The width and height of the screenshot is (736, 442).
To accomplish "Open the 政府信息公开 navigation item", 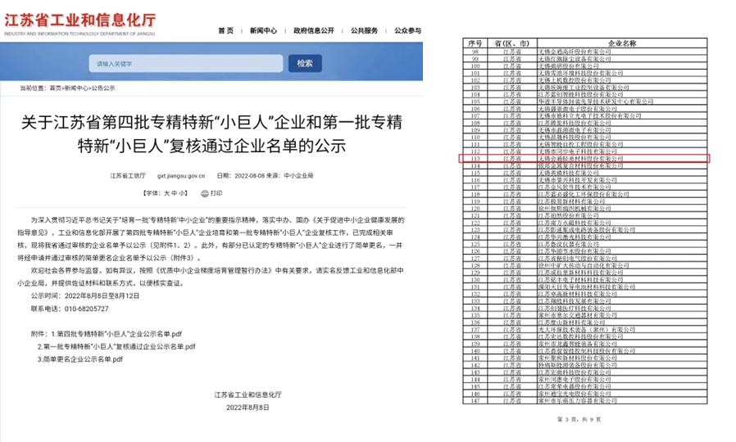I will click(316, 30).
